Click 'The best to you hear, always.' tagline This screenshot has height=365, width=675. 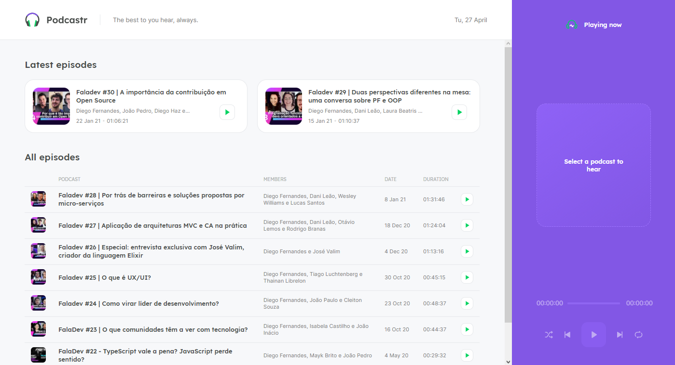pos(155,20)
